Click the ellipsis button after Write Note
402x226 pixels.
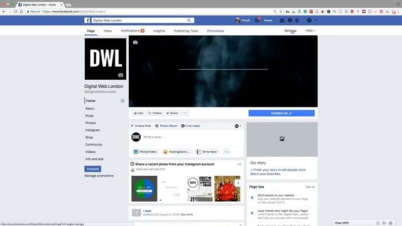tap(227, 152)
